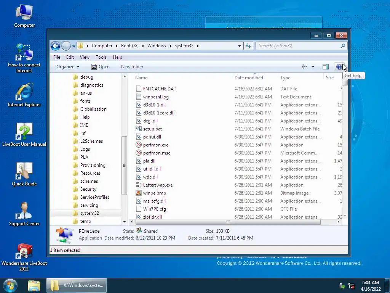Select the FNTCACHE.DAT file icon

(x=139, y=89)
